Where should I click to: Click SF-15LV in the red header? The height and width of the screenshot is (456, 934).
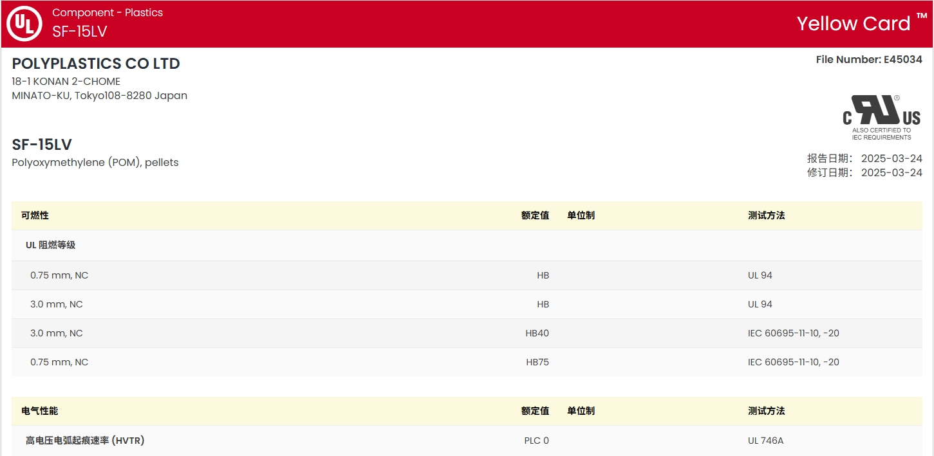(x=80, y=32)
